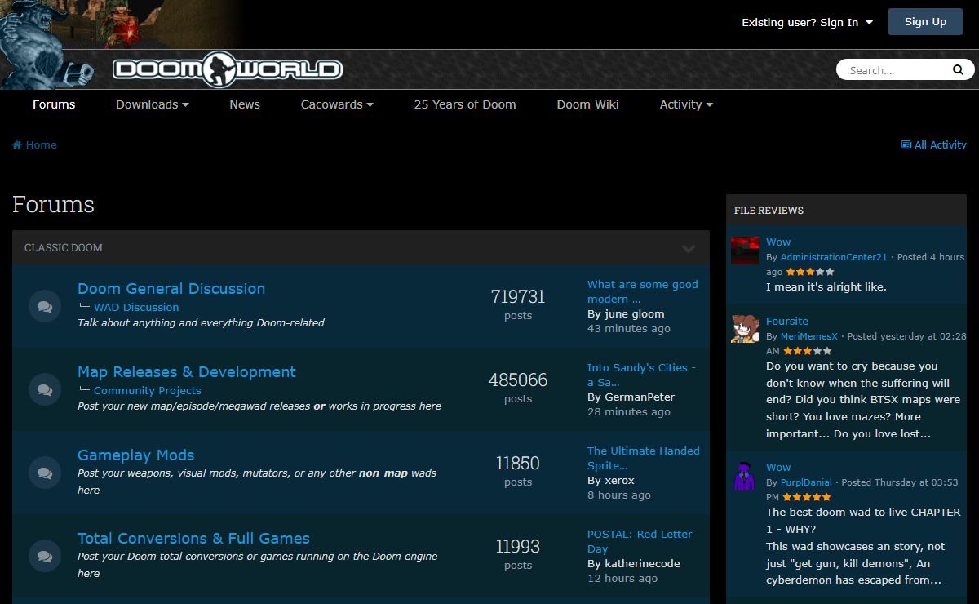View katherinecode's profile
This screenshot has width=979, height=604.
pos(642,563)
